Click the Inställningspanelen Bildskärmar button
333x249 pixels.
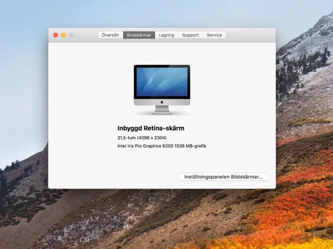click(x=223, y=177)
